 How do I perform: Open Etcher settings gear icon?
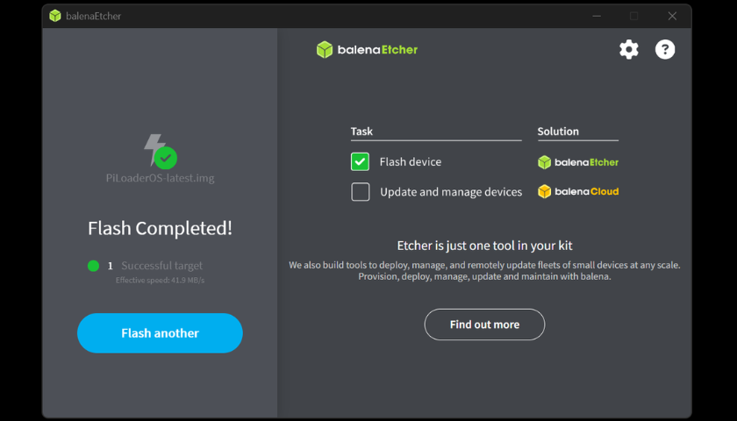tap(628, 49)
